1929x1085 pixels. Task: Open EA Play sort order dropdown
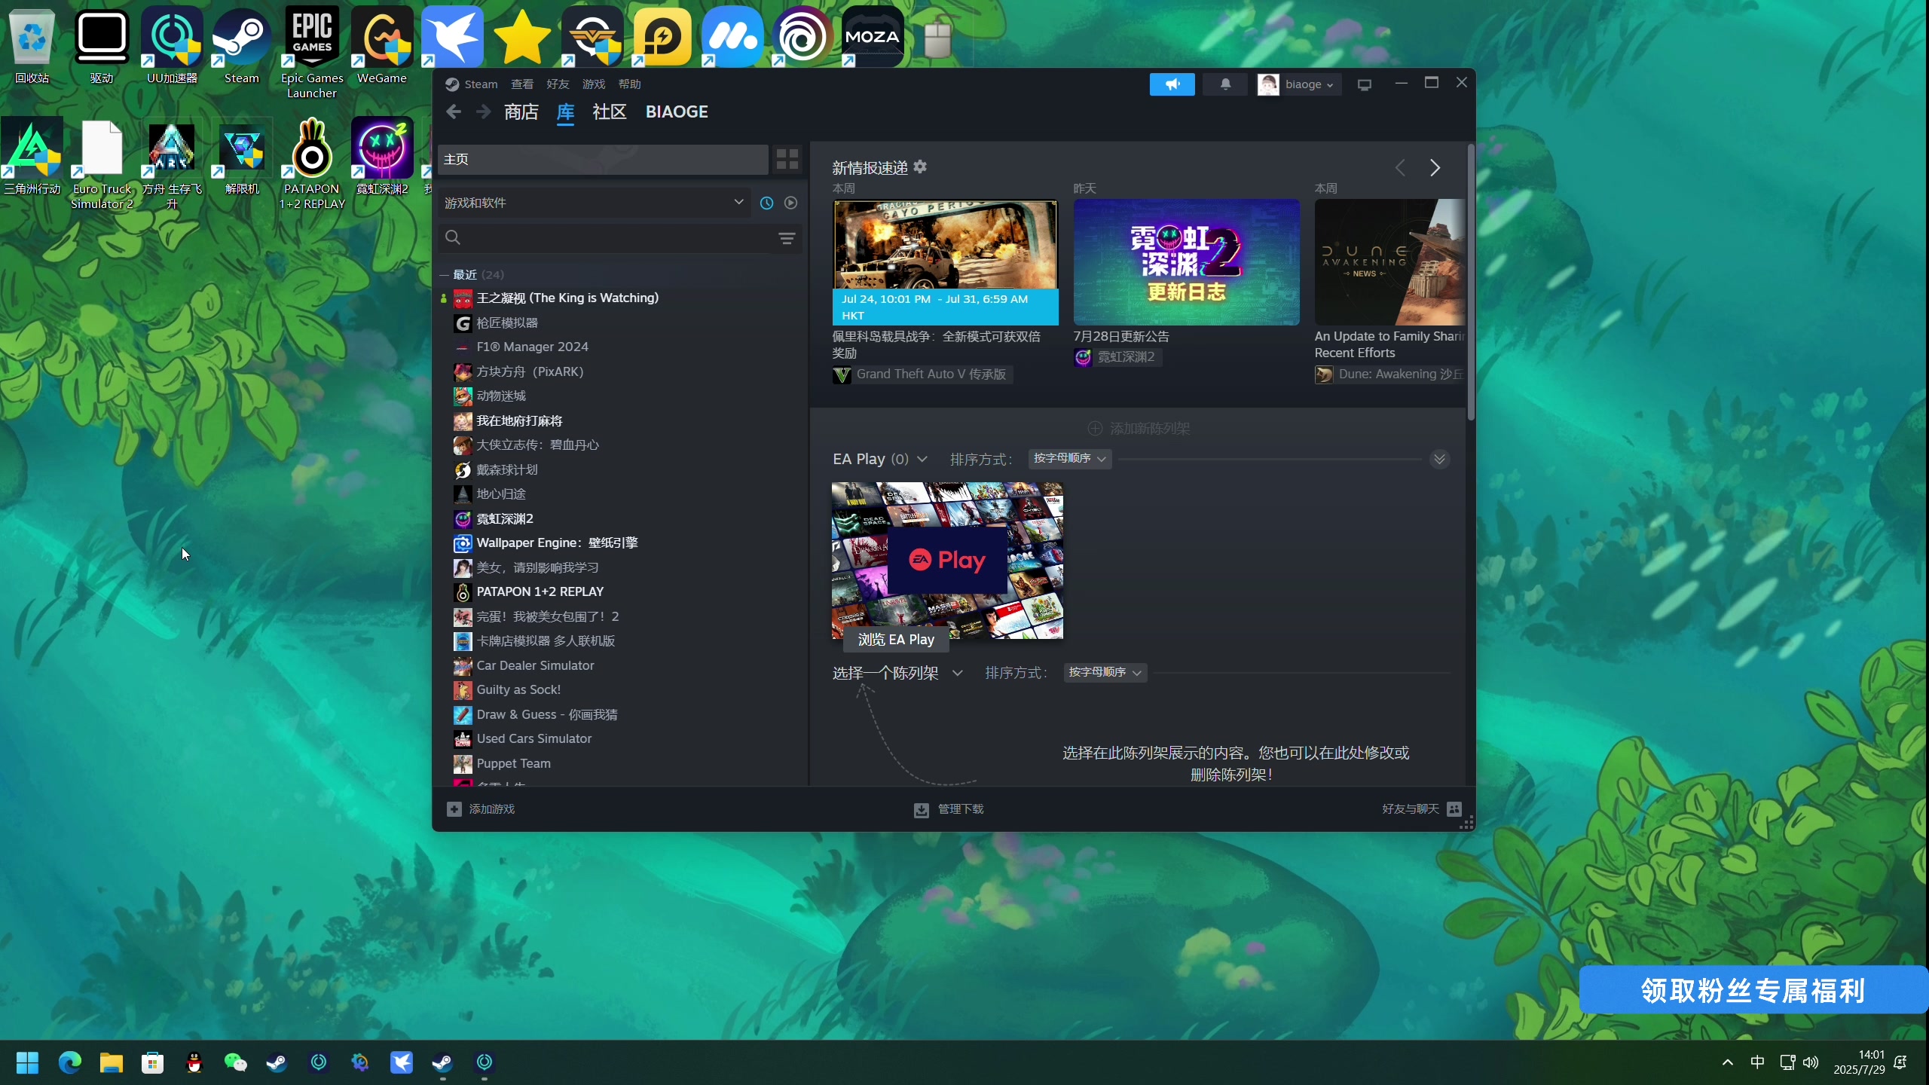pos(1069,458)
